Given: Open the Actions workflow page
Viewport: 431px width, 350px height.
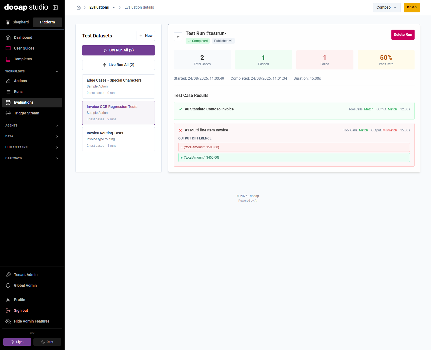Looking at the screenshot, I should point(32,81).
